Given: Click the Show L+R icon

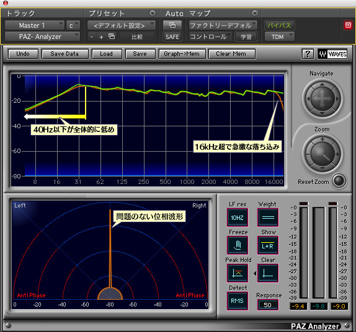Looking at the screenshot, I should click(268, 245).
